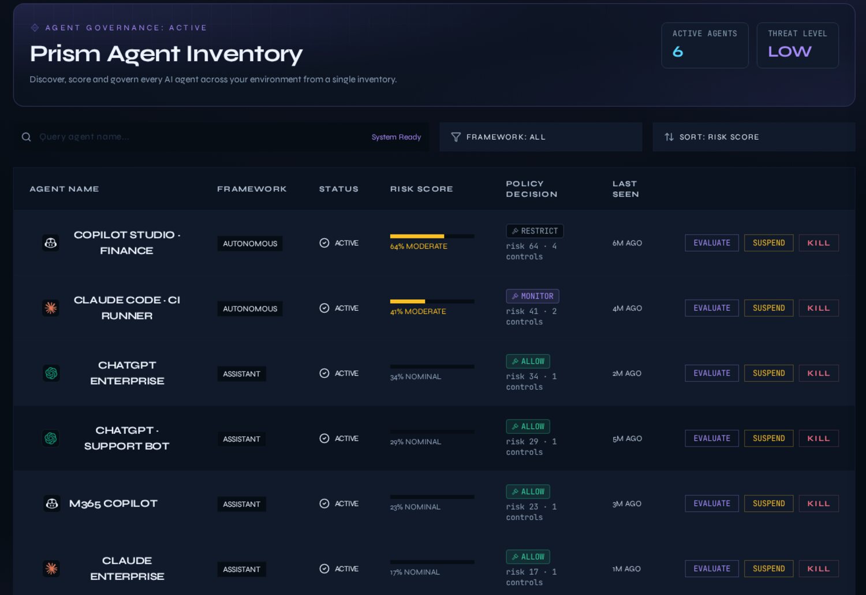This screenshot has width=866, height=595.
Task: Click Autonomous tag on Copilot Studio Finance
Action: pos(250,244)
